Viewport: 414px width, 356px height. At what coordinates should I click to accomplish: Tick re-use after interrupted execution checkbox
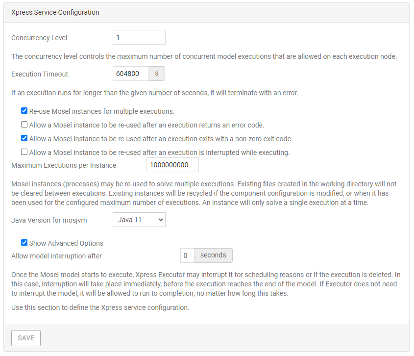point(24,153)
